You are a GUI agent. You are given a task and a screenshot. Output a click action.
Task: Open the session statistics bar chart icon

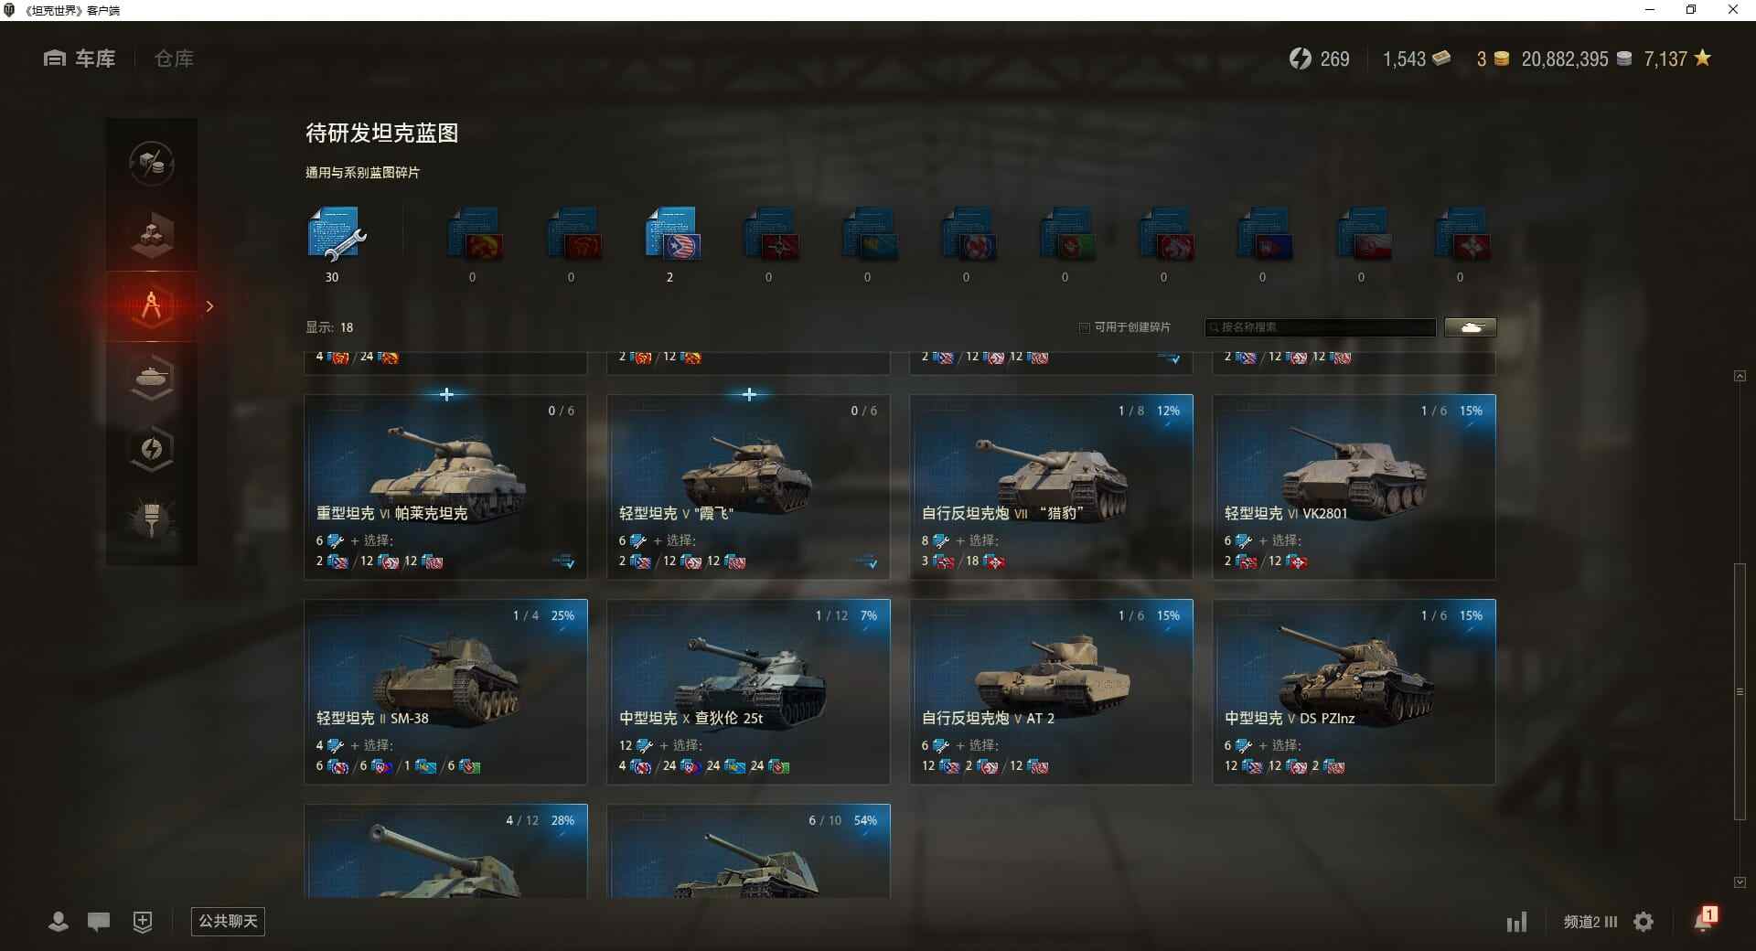coord(1516,922)
